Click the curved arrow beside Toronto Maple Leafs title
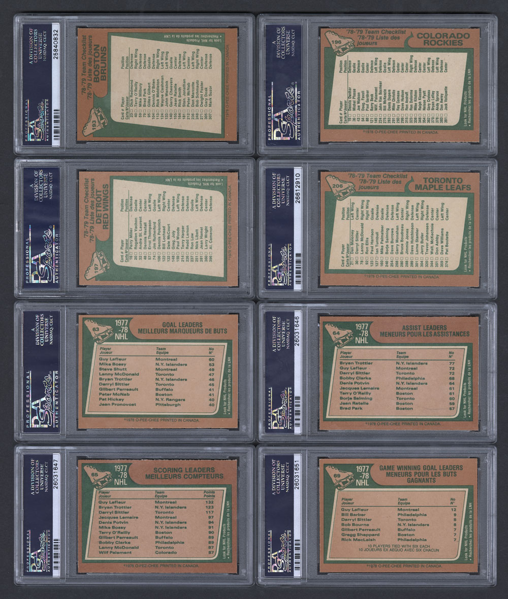508x599 pixels. [409, 184]
